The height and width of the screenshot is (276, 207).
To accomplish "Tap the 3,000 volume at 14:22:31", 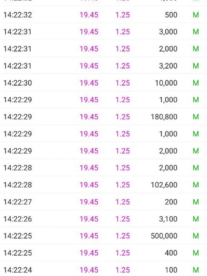I will (168, 32).
